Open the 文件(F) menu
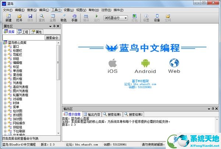Viewport: 221px width, 149px height. tap(8, 10)
